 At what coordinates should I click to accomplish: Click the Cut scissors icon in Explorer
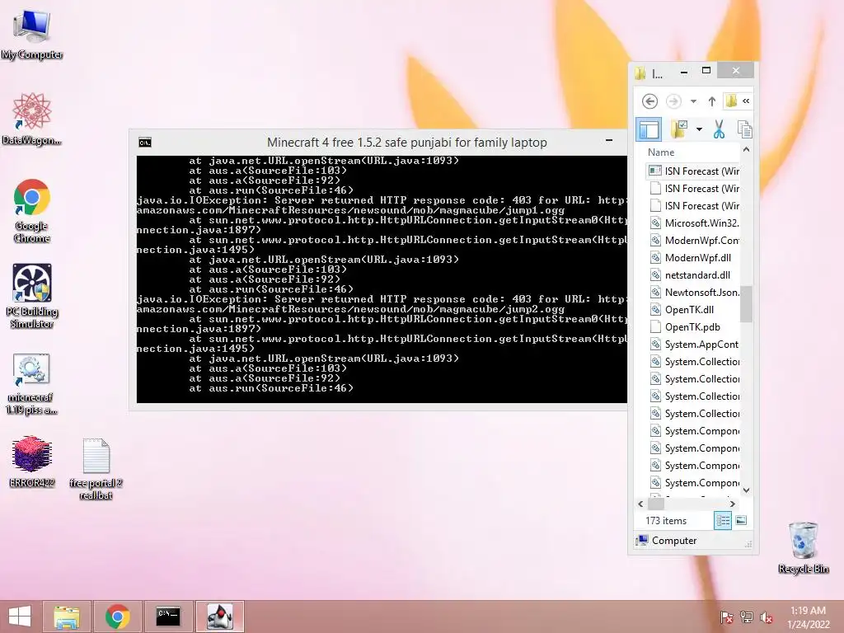[719, 129]
